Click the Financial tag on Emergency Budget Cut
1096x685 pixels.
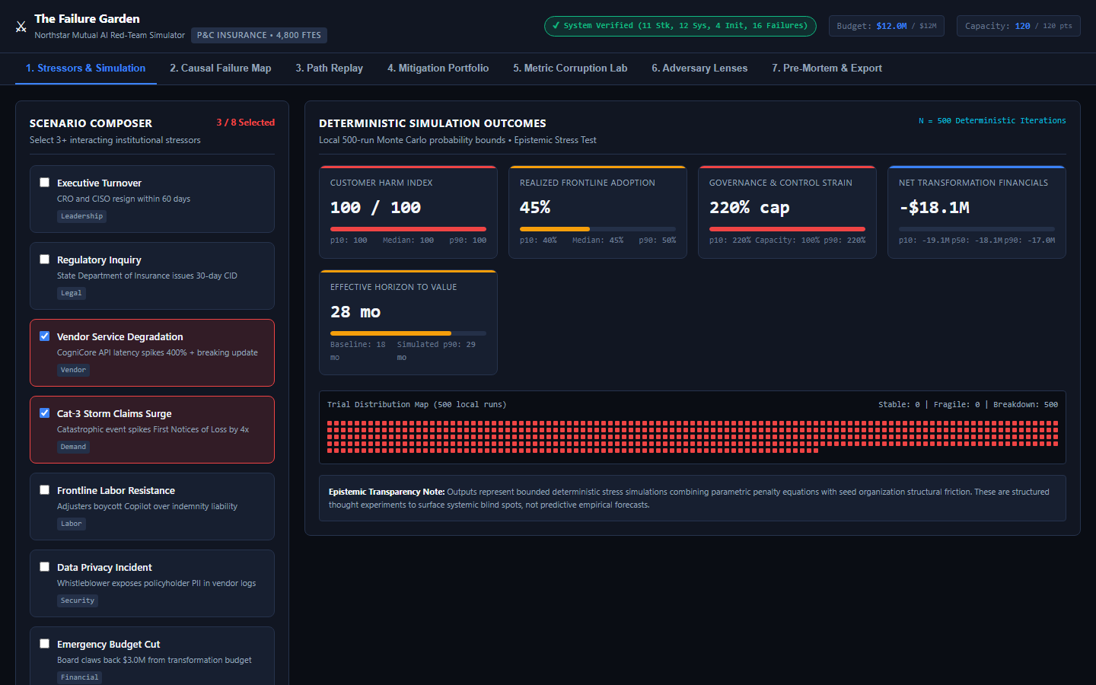80,677
